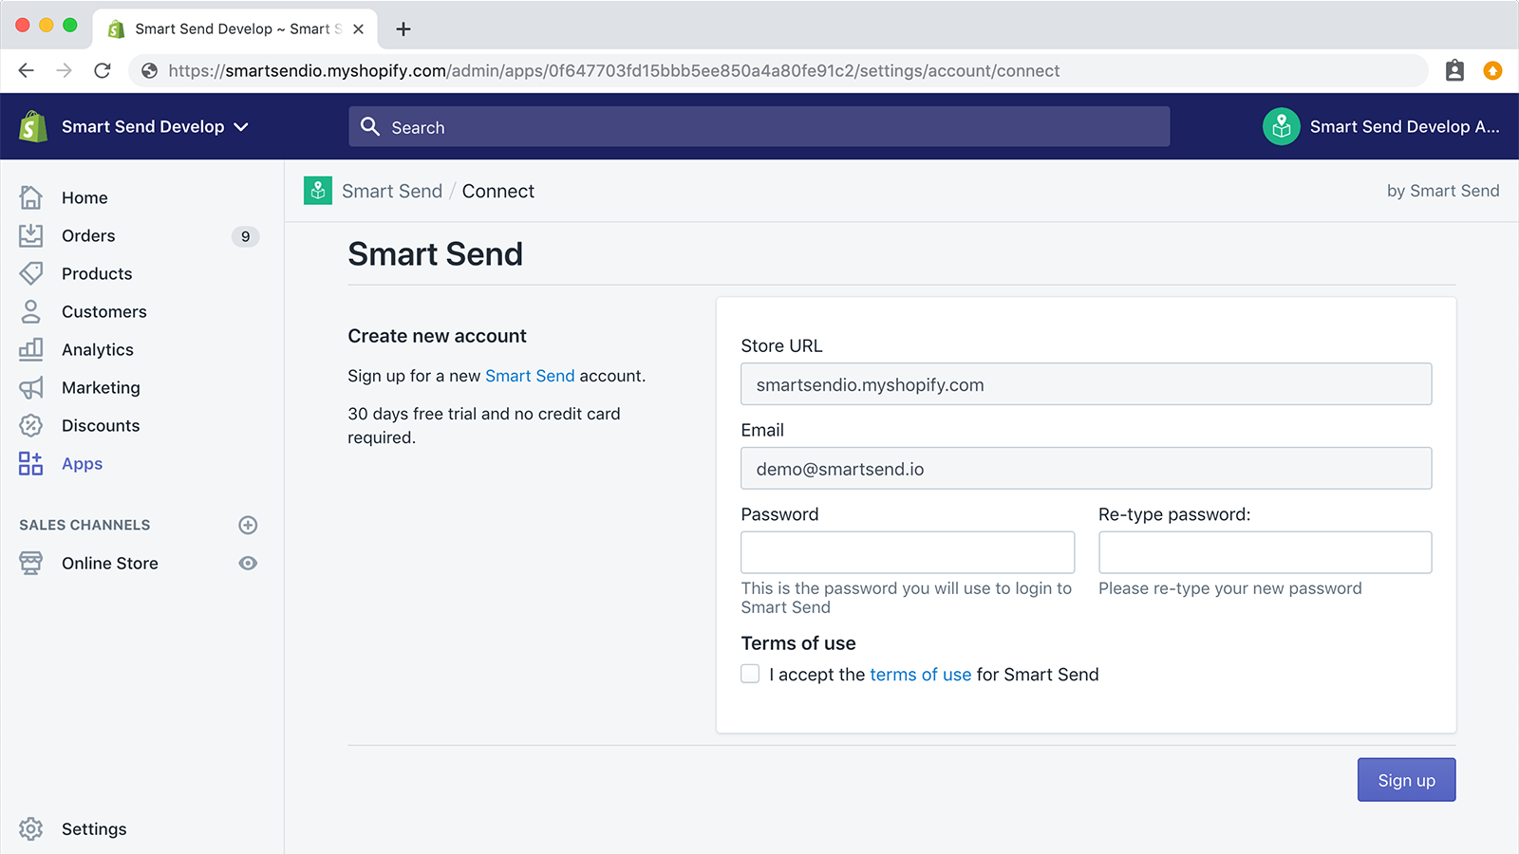Click the Home icon in the sidebar

pos(29,197)
